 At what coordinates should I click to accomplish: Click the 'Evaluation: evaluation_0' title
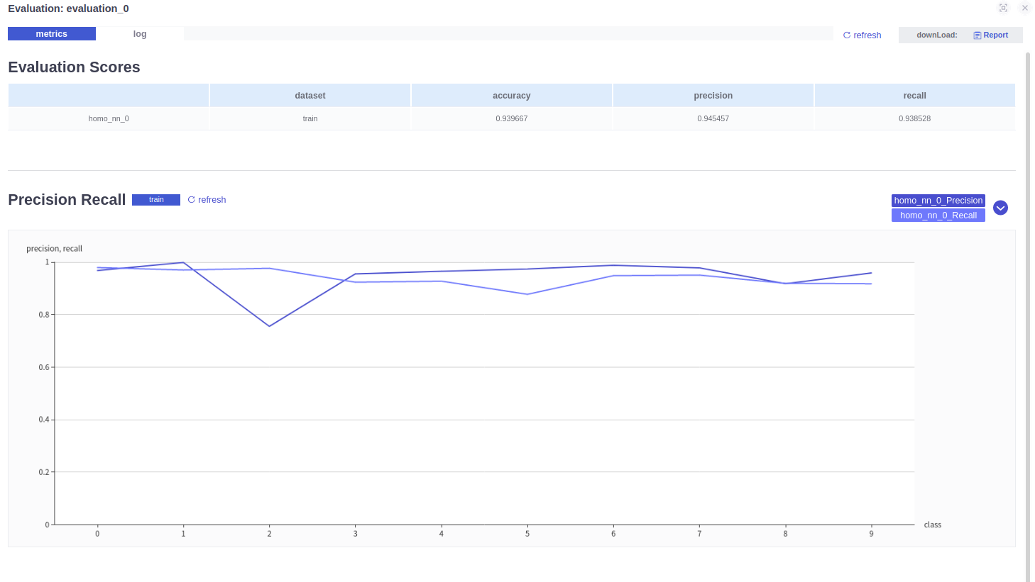(x=68, y=9)
